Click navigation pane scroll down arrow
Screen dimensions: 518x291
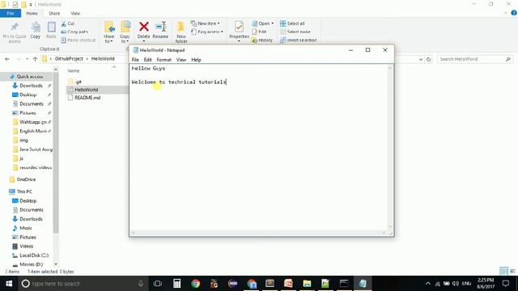[56, 264]
